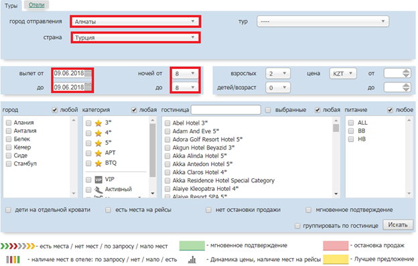Check the Алания city checkbox

point(9,123)
